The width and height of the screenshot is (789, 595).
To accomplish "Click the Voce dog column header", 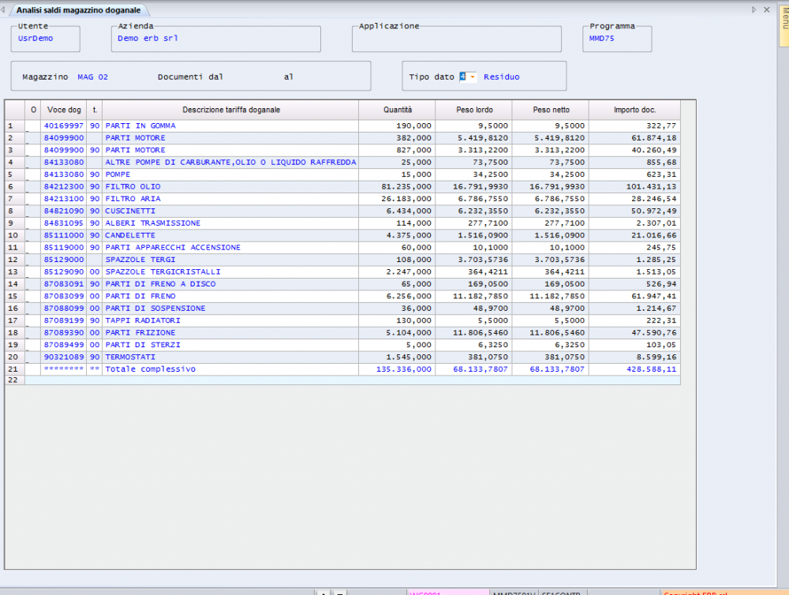I will (64, 110).
